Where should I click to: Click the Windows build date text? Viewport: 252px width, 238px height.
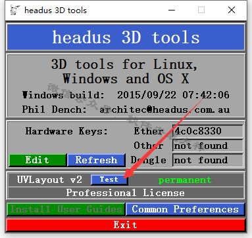(173, 95)
